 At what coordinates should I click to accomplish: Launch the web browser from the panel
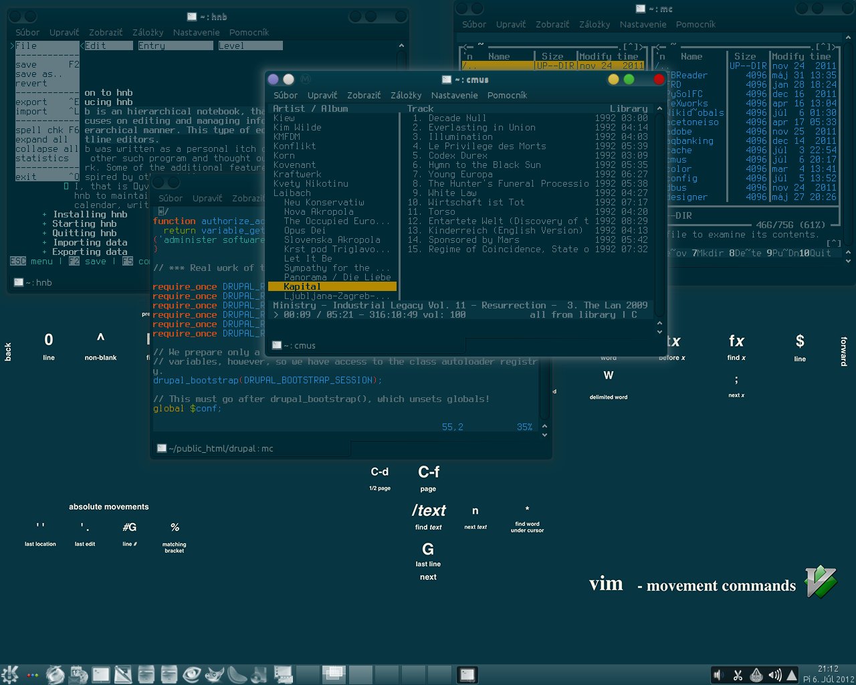click(x=56, y=674)
